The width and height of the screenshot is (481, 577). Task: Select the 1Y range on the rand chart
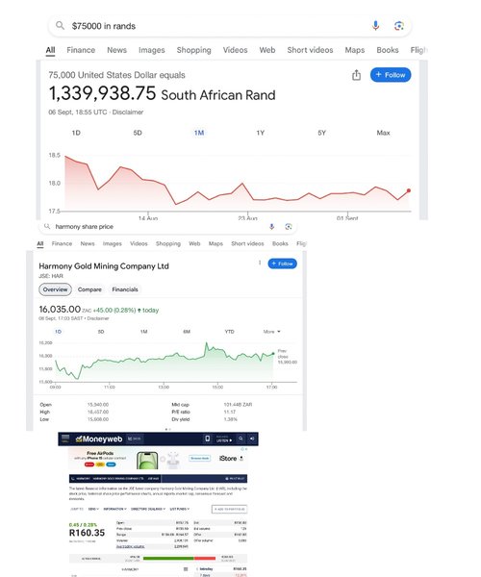click(260, 133)
